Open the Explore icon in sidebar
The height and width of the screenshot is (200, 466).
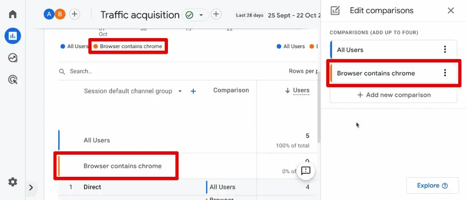13,58
